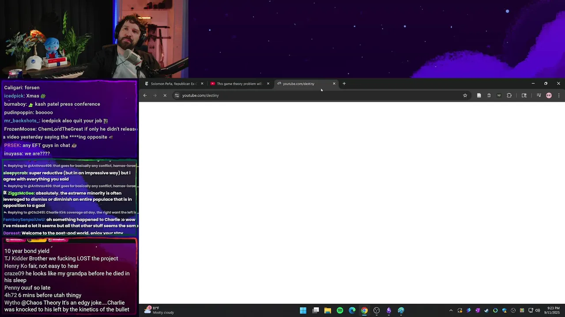Click the Penny message "ouuf so late"
The height and width of the screenshot is (317, 565).
click(27, 288)
